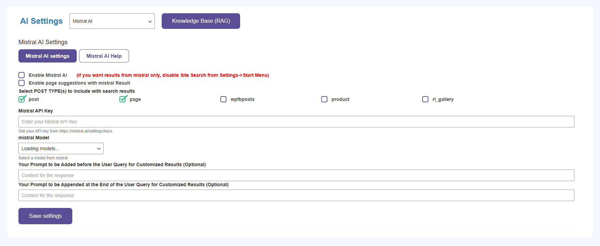
Task: Expand the mistral Model dropdown
Action: click(61, 148)
